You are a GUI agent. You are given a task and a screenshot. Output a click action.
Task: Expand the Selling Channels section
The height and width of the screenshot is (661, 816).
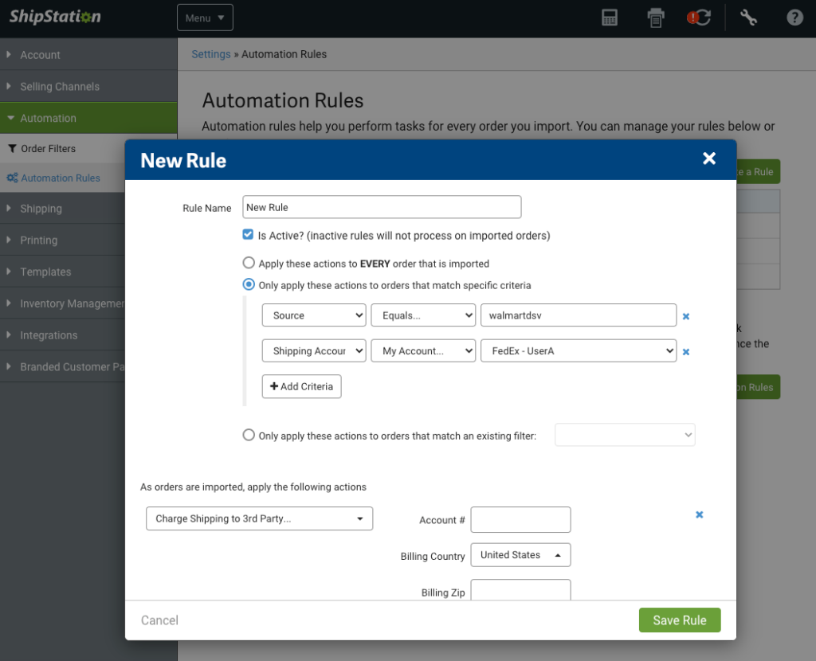pyautogui.click(x=88, y=86)
